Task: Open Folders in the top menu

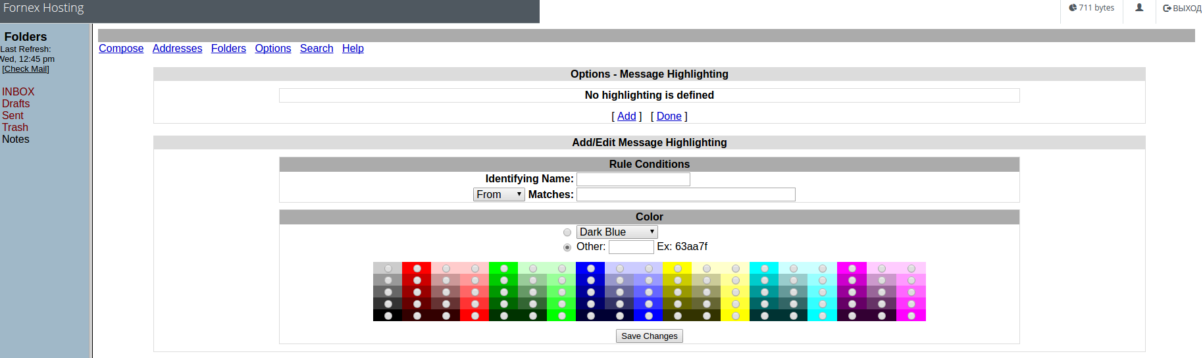Action: [228, 48]
